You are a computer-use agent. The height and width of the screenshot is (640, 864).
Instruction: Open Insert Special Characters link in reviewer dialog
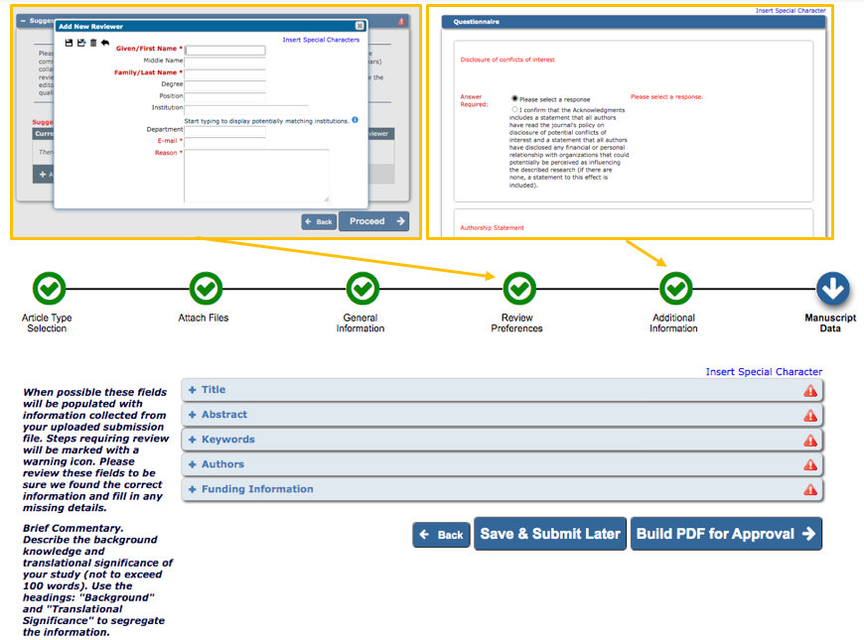coord(321,40)
